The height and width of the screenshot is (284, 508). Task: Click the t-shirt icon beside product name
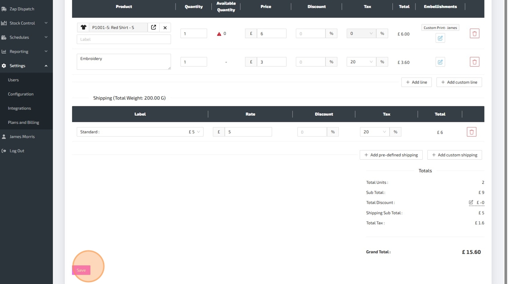point(83,28)
